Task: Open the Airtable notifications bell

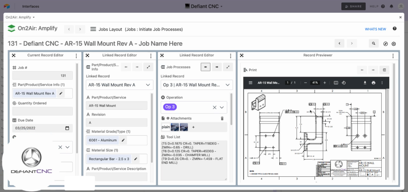Action: coord(391,6)
